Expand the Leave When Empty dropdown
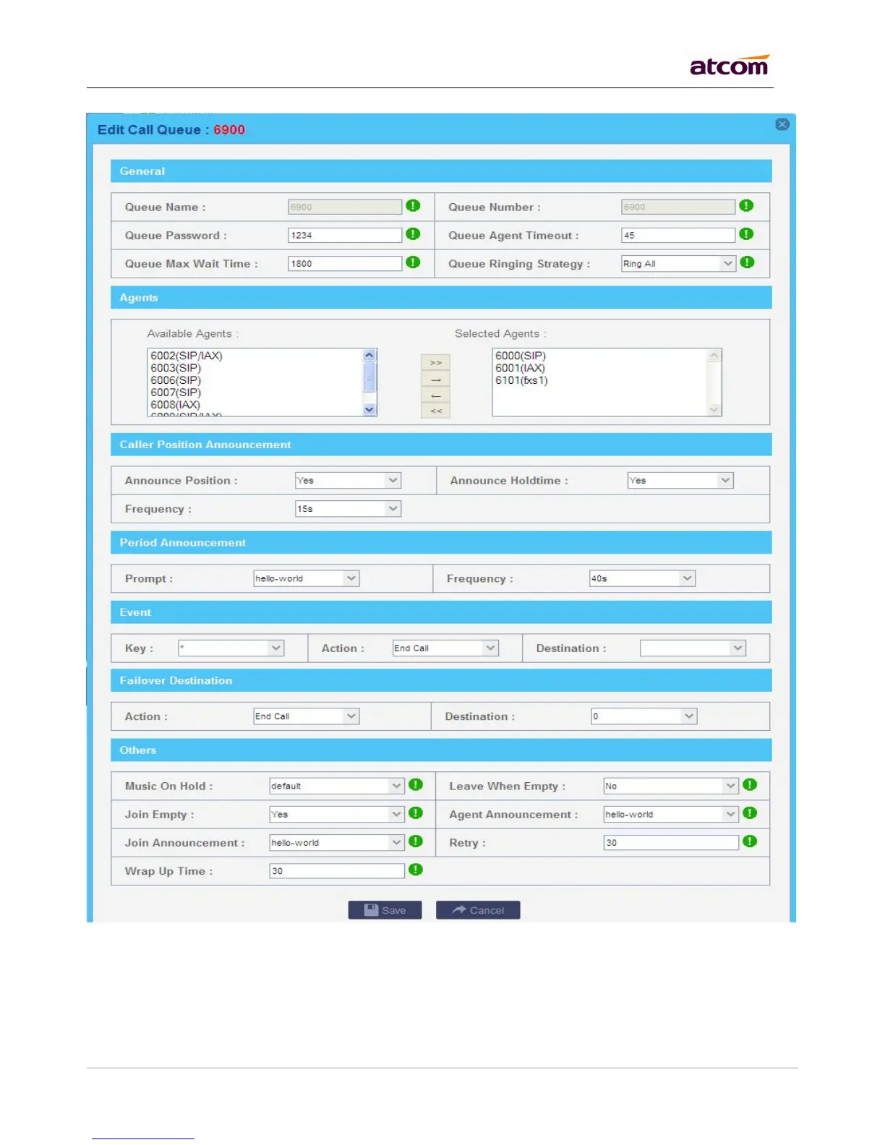This screenshot has width=885, height=1145. (x=671, y=786)
